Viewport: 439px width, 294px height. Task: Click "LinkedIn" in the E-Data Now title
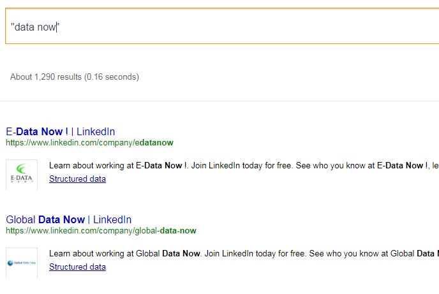[x=96, y=132]
